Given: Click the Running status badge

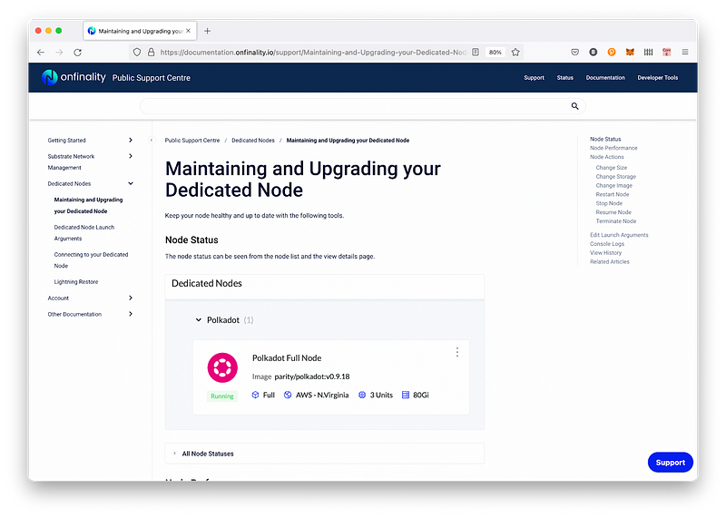Looking at the screenshot, I should [222, 396].
